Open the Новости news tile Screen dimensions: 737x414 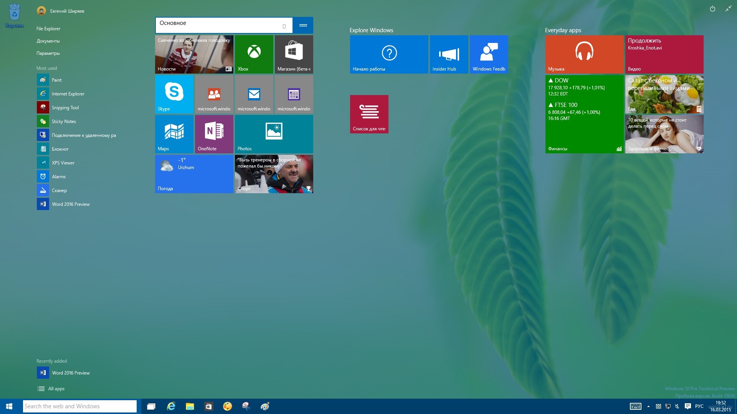click(x=194, y=54)
